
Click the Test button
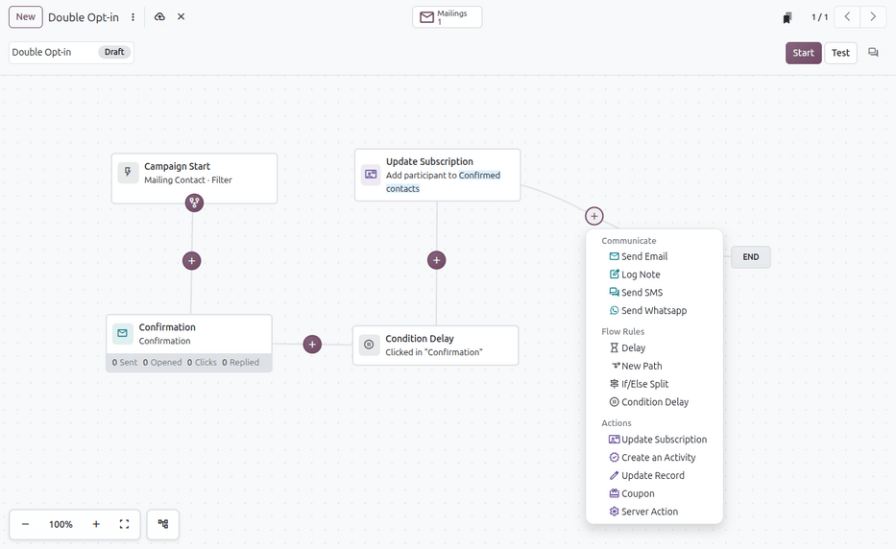point(840,53)
